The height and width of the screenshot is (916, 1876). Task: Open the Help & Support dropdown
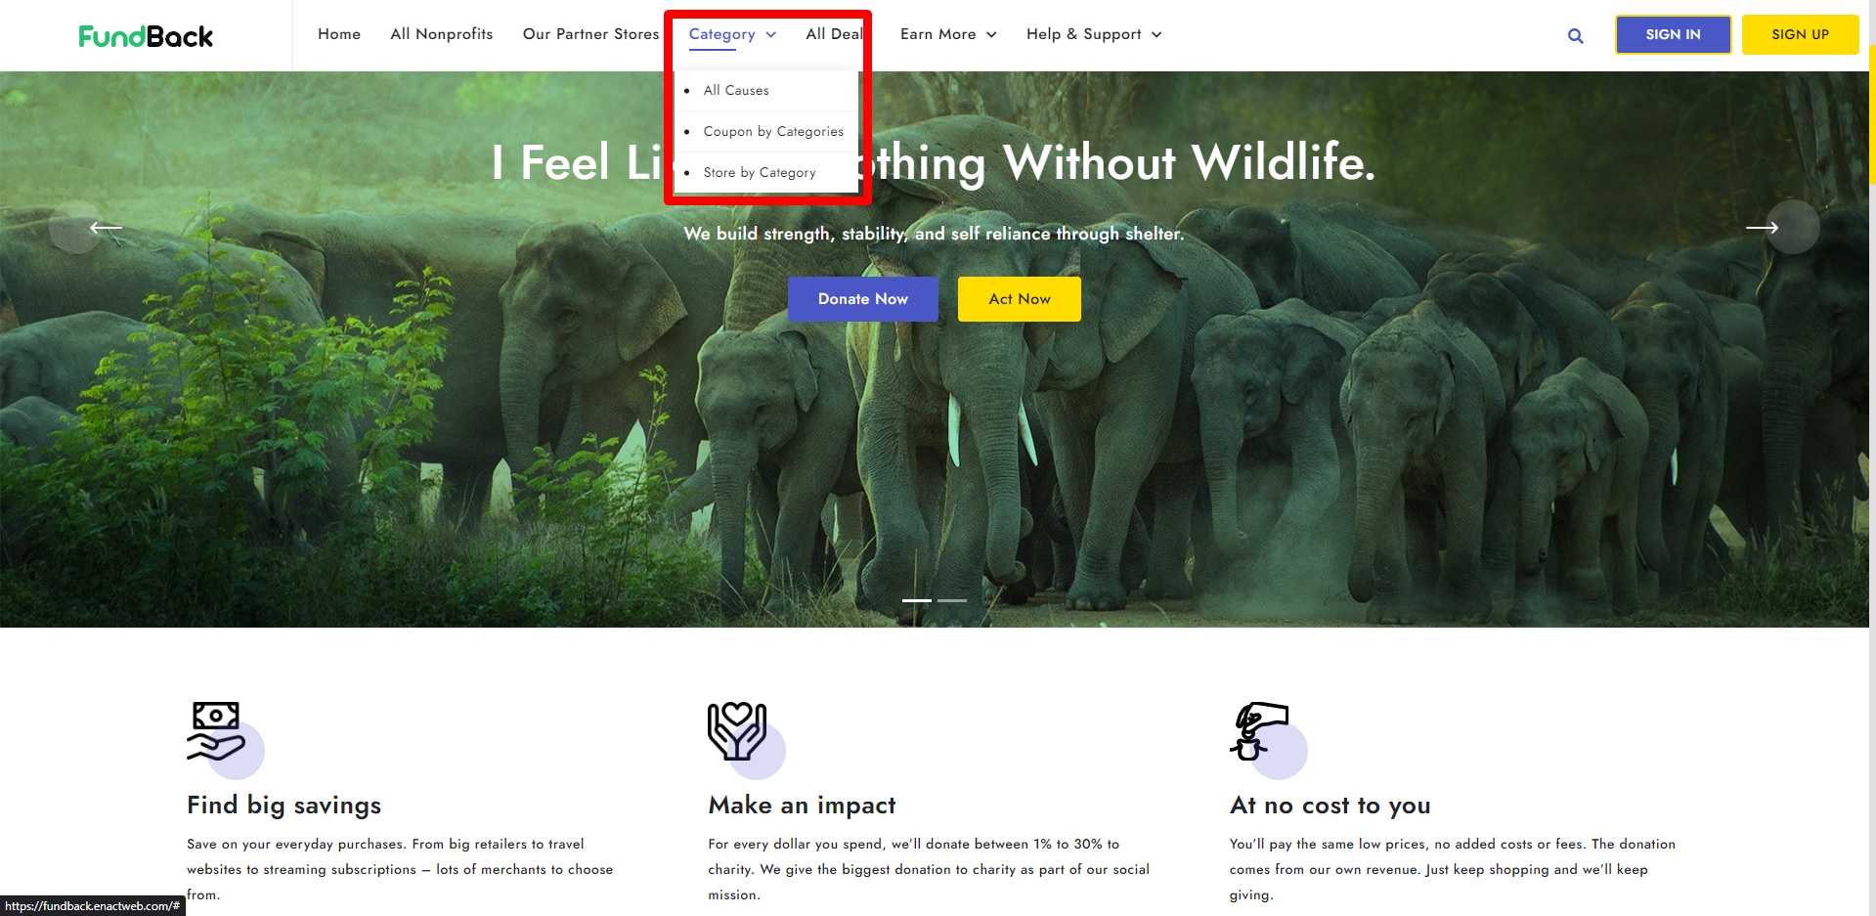click(x=1093, y=34)
